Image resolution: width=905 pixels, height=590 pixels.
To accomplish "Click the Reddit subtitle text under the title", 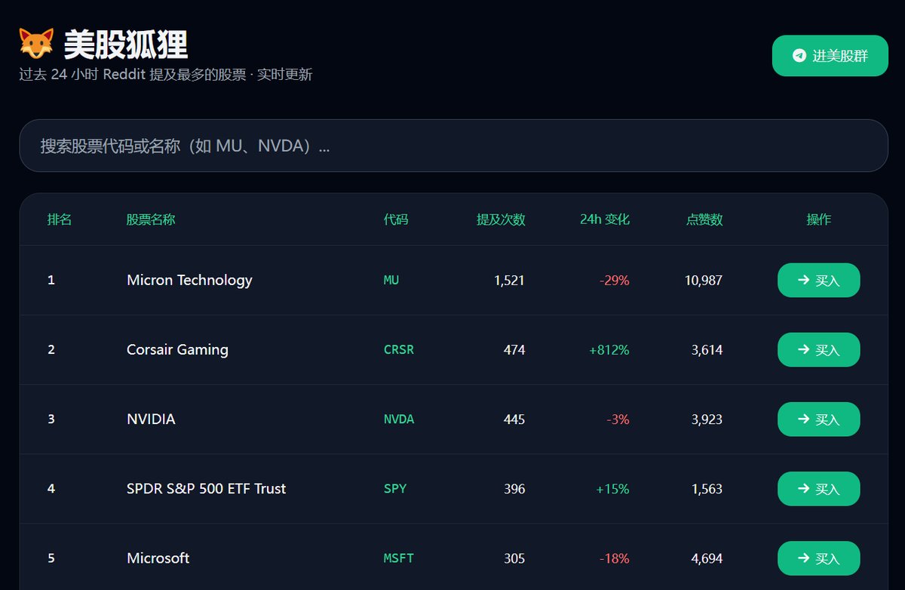I will [x=166, y=74].
